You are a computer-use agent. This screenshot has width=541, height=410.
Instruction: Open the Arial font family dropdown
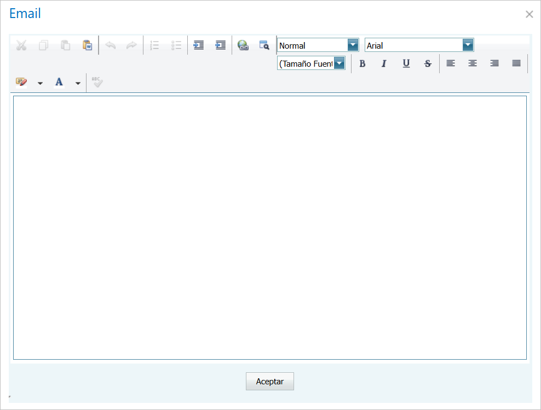[468, 45]
